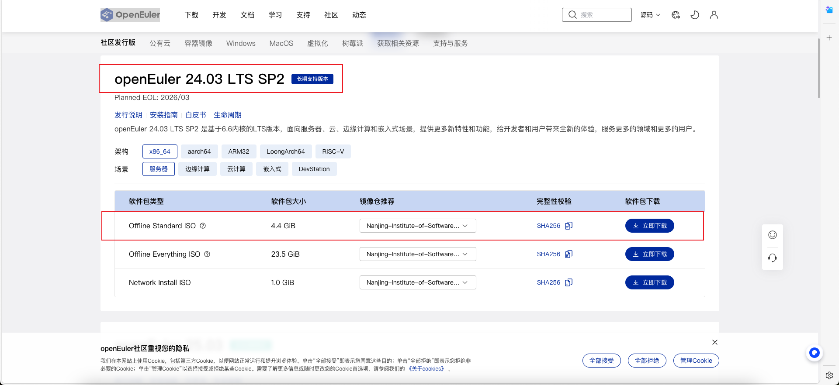Select the RISC-V architecture
The width and height of the screenshot is (839, 385).
click(x=333, y=151)
